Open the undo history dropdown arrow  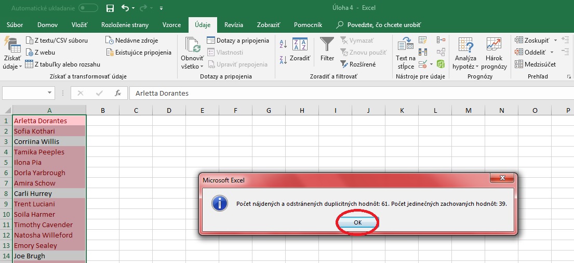(x=134, y=8)
